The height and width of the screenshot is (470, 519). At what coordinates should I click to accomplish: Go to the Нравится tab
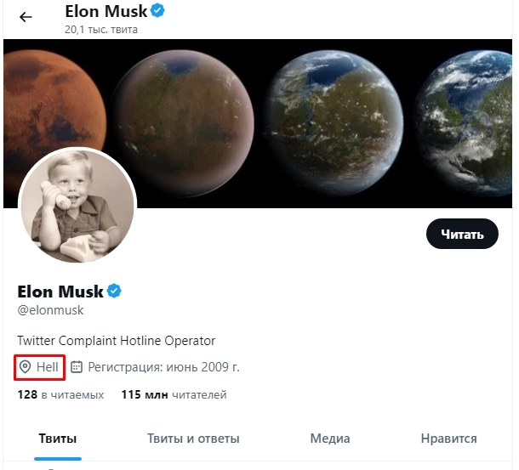coord(448,439)
